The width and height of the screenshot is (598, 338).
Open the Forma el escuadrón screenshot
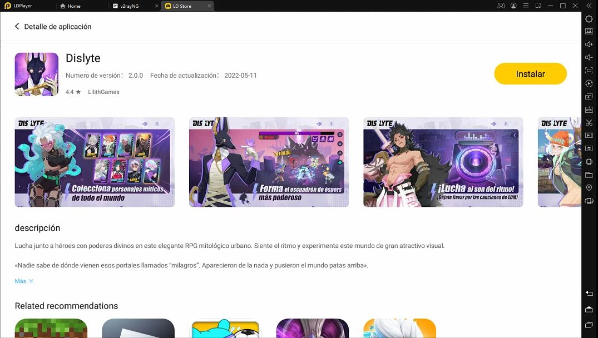pyautogui.click(x=269, y=162)
